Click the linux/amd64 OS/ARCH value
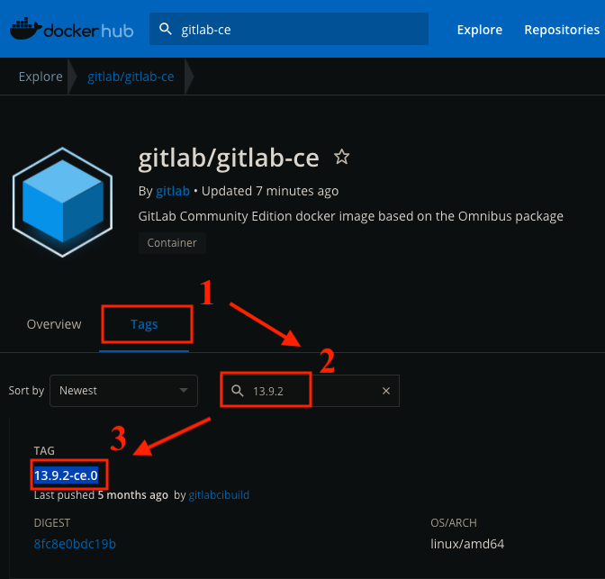 click(x=467, y=544)
